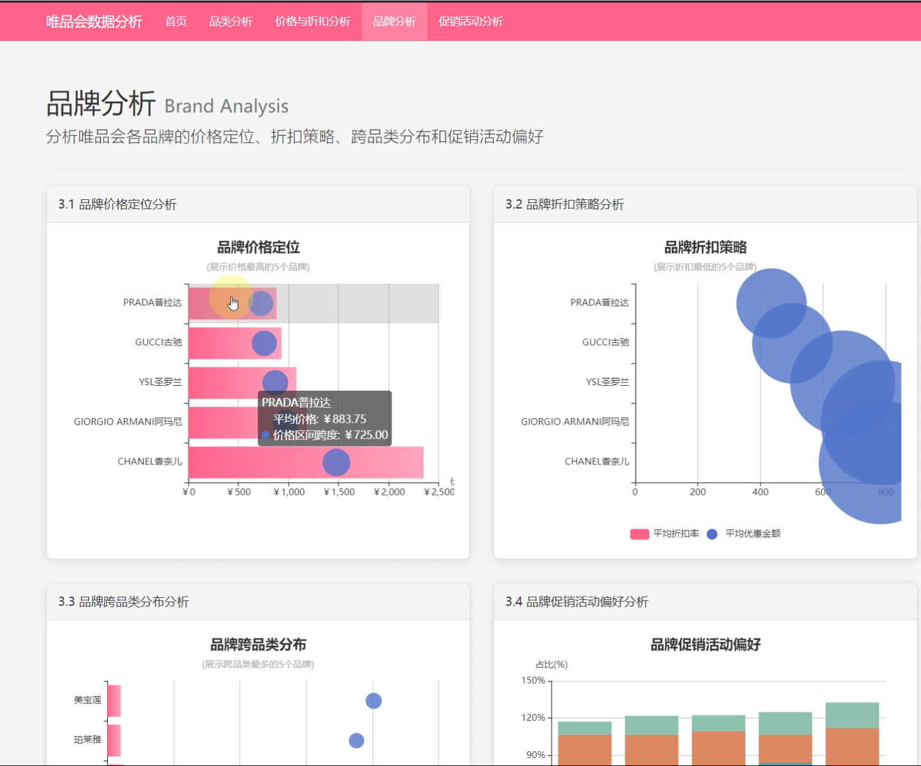Open the 首页 navigation item

click(175, 21)
